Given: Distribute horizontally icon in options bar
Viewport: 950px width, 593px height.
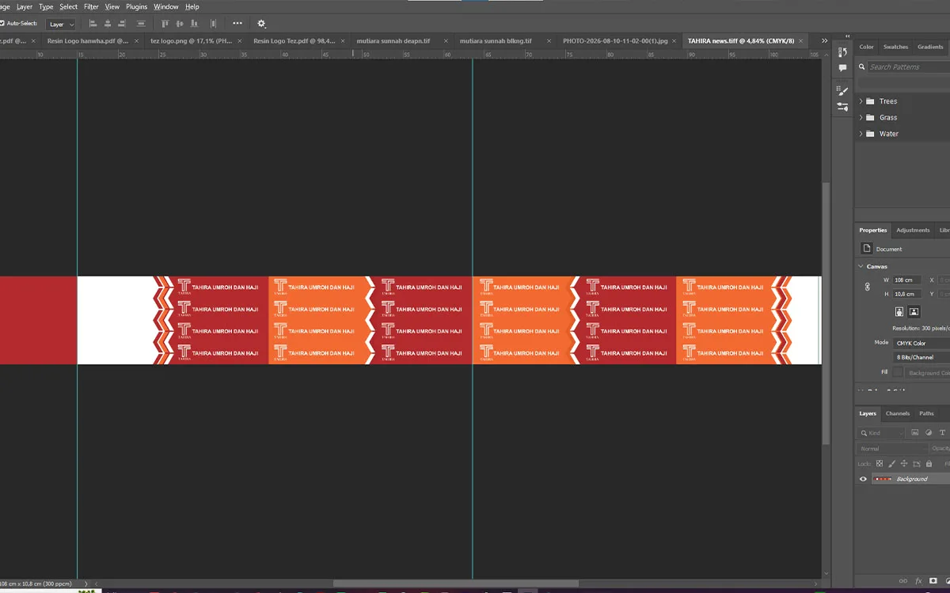Looking at the screenshot, I should (x=213, y=24).
